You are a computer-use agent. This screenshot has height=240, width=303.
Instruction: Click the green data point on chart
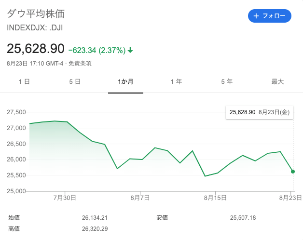(293, 172)
